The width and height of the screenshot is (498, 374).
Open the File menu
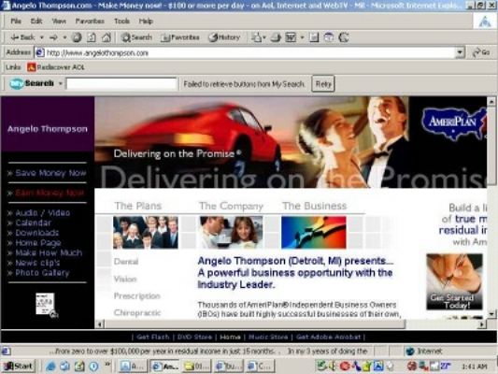(x=16, y=21)
